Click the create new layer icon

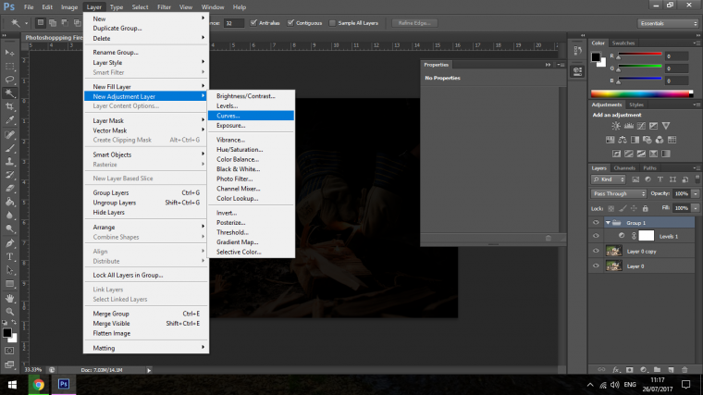pyautogui.click(x=672, y=370)
